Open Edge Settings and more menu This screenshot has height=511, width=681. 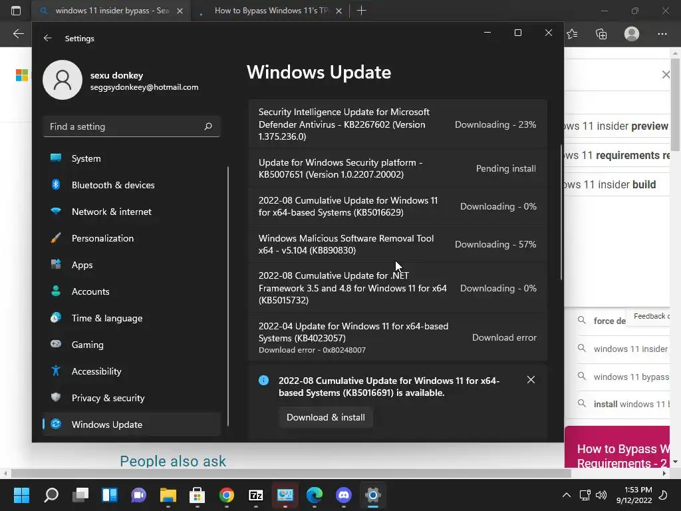[662, 34]
